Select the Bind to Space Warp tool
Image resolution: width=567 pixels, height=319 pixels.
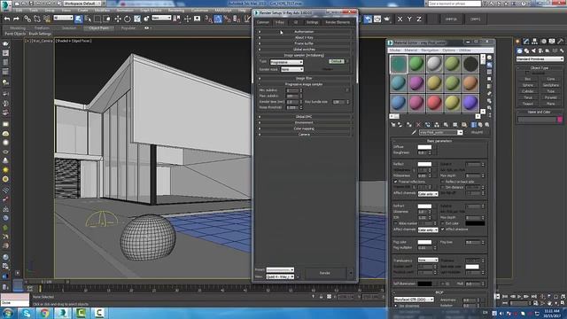pyautogui.click(x=47, y=19)
